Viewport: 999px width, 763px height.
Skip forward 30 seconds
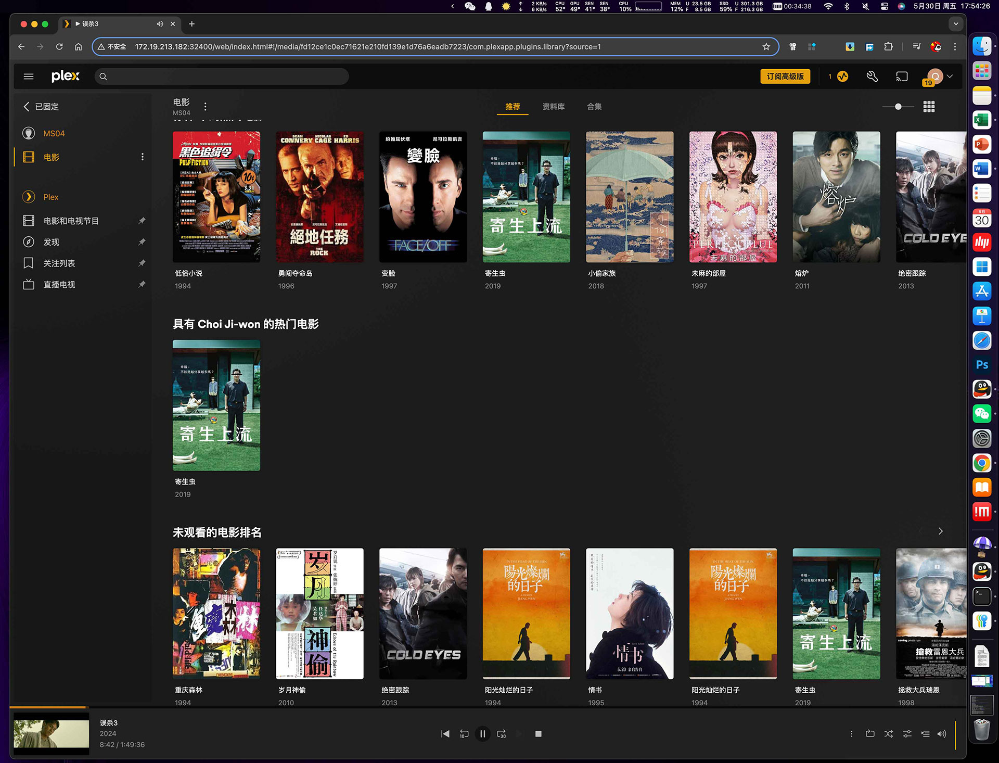pos(501,734)
